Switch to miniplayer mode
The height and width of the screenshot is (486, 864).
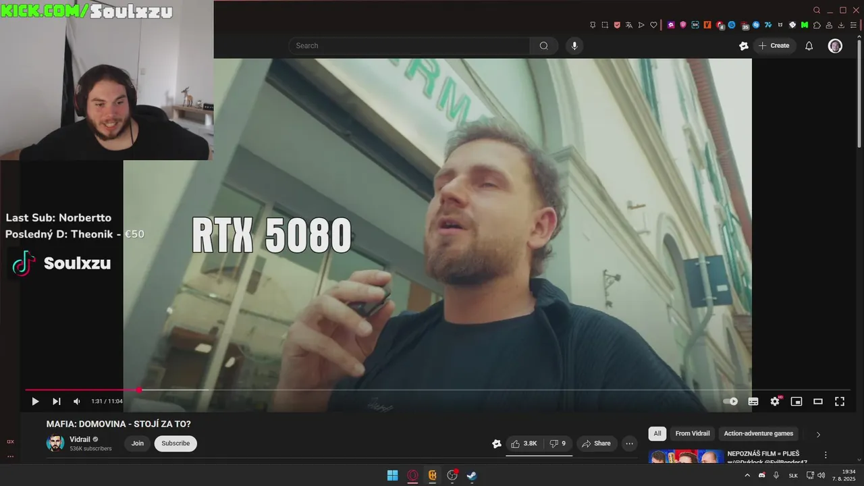click(x=796, y=401)
